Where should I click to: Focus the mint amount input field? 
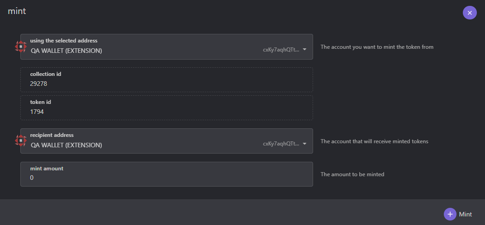tap(166, 174)
